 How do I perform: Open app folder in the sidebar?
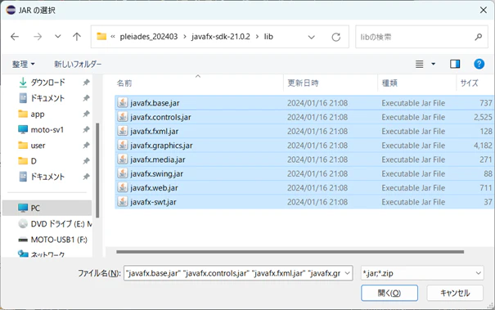pos(38,114)
